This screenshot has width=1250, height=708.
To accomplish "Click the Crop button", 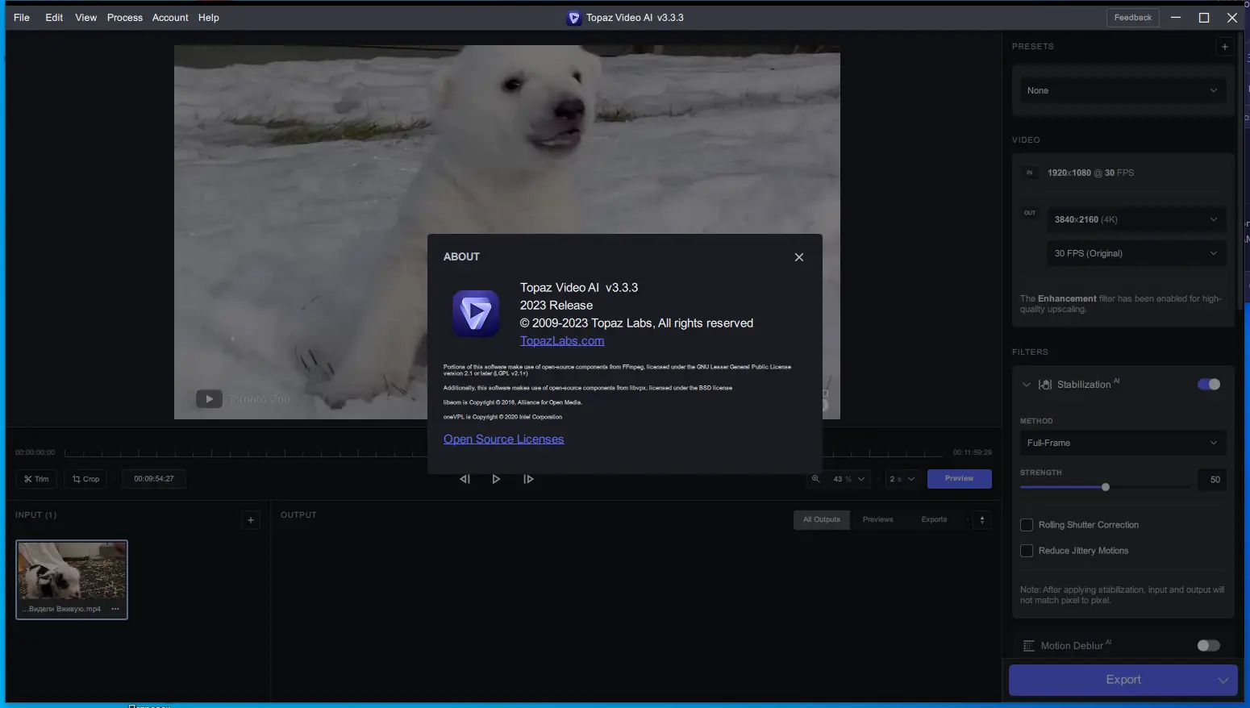I will coord(85,479).
